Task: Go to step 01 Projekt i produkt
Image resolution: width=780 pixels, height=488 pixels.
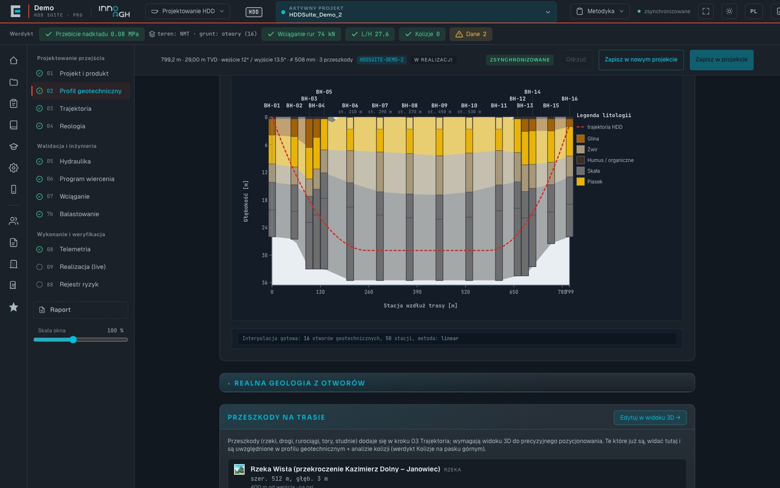Action: [81, 73]
